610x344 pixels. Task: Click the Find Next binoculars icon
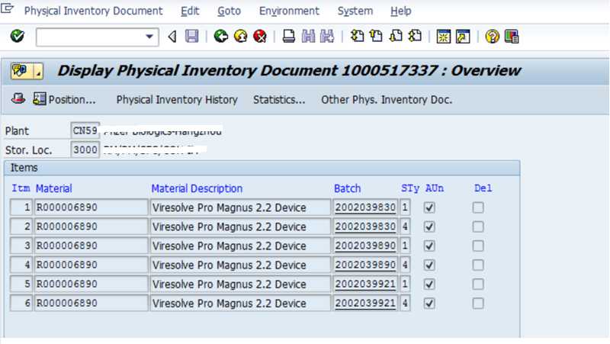click(327, 37)
